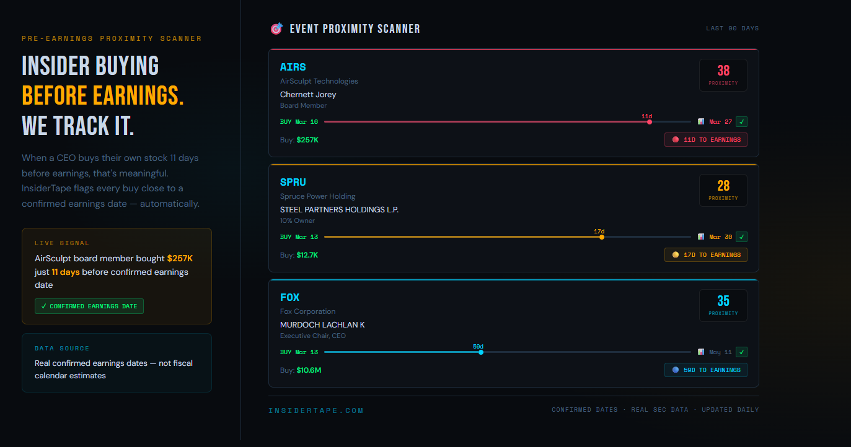Open the AIRS ticker link
The width and height of the screenshot is (851, 447).
(293, 67)
